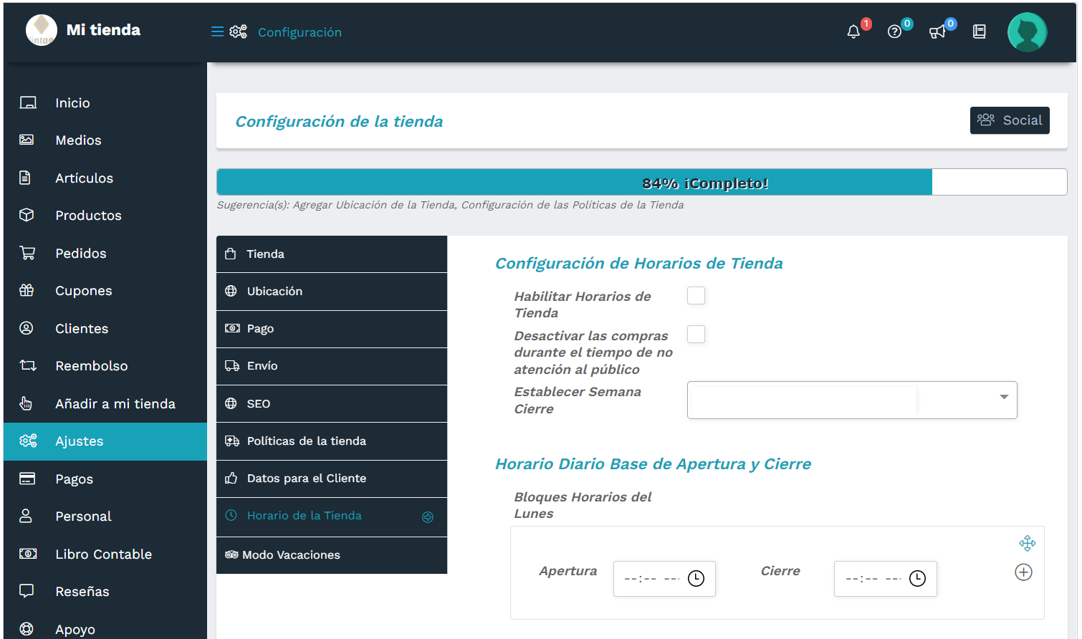
Task: Open the announcements megaphone icon
Action: tap(937, 32)
